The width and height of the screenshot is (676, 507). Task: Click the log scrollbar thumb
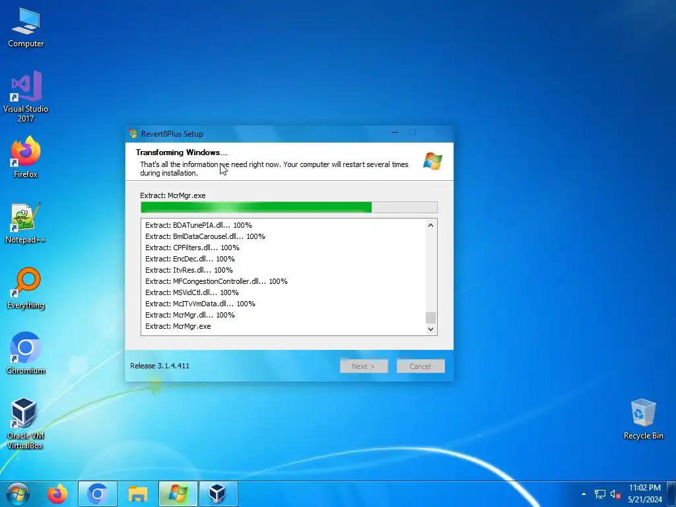pyautogui.click(x=430, y=318)
